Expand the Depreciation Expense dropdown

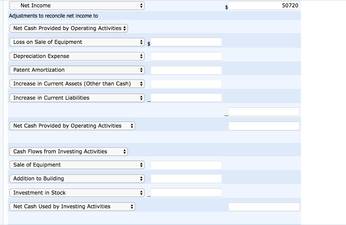coord(77,56)
